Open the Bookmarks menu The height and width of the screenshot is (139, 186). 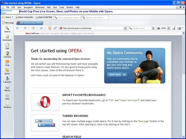[x=40, y=7]
